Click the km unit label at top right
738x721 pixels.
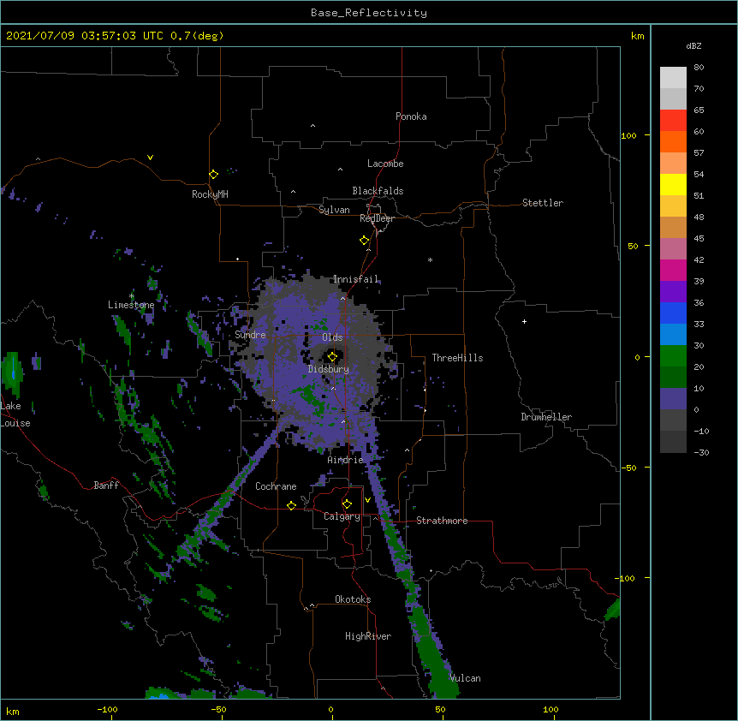[x=637, y=36]
